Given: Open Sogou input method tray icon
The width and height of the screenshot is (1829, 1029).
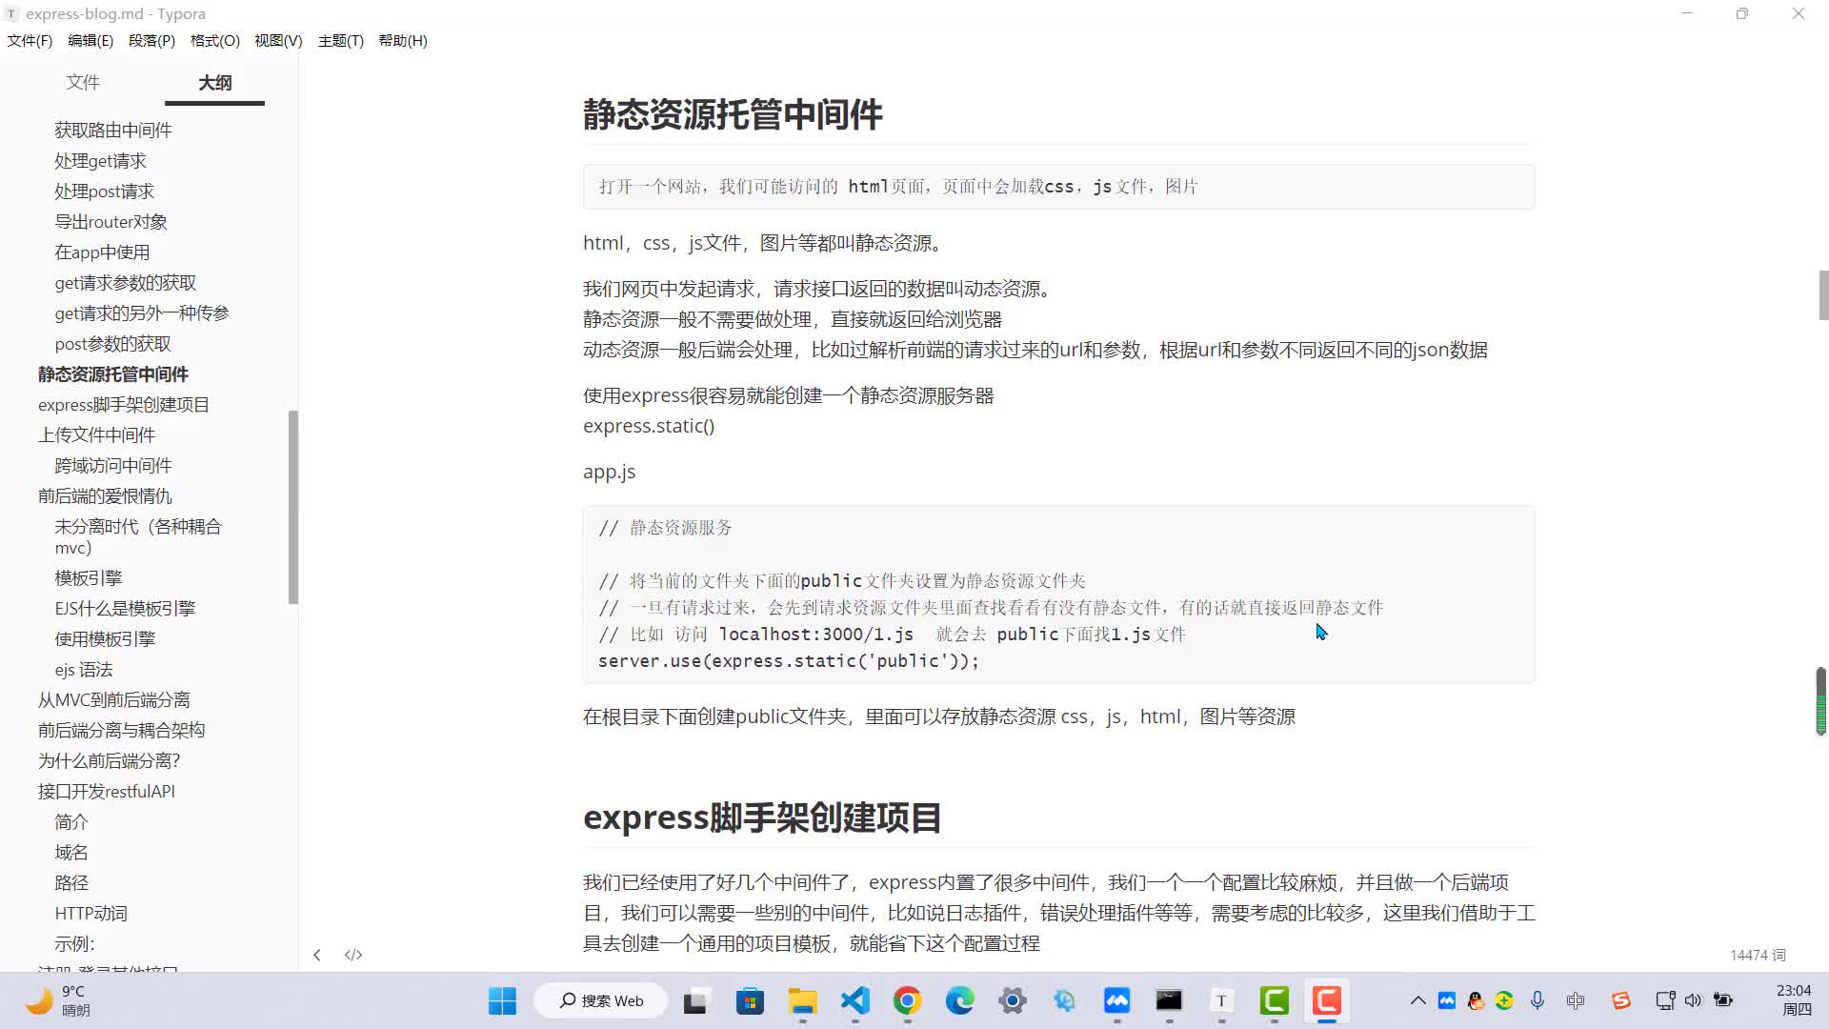Looking at the screenshot, I should pyautogui.click(x=1620, y=1000).
